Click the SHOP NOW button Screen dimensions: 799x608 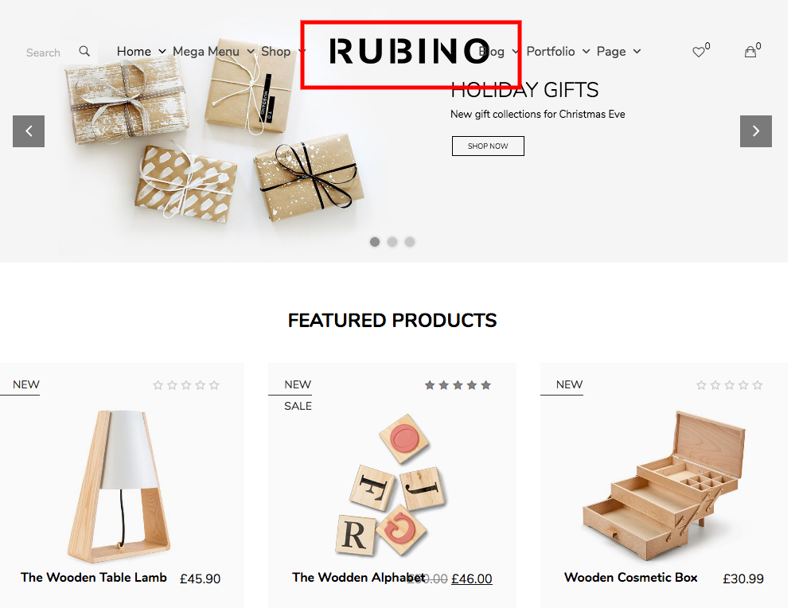(488, 146)
